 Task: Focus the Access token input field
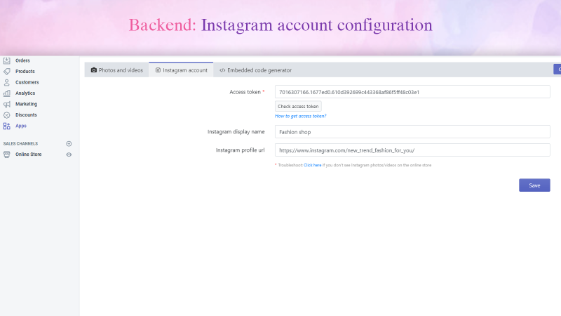[x=412, y=92]
